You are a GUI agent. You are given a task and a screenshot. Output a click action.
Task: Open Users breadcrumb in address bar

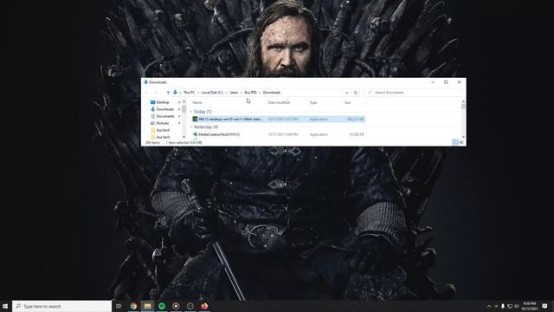234,93
